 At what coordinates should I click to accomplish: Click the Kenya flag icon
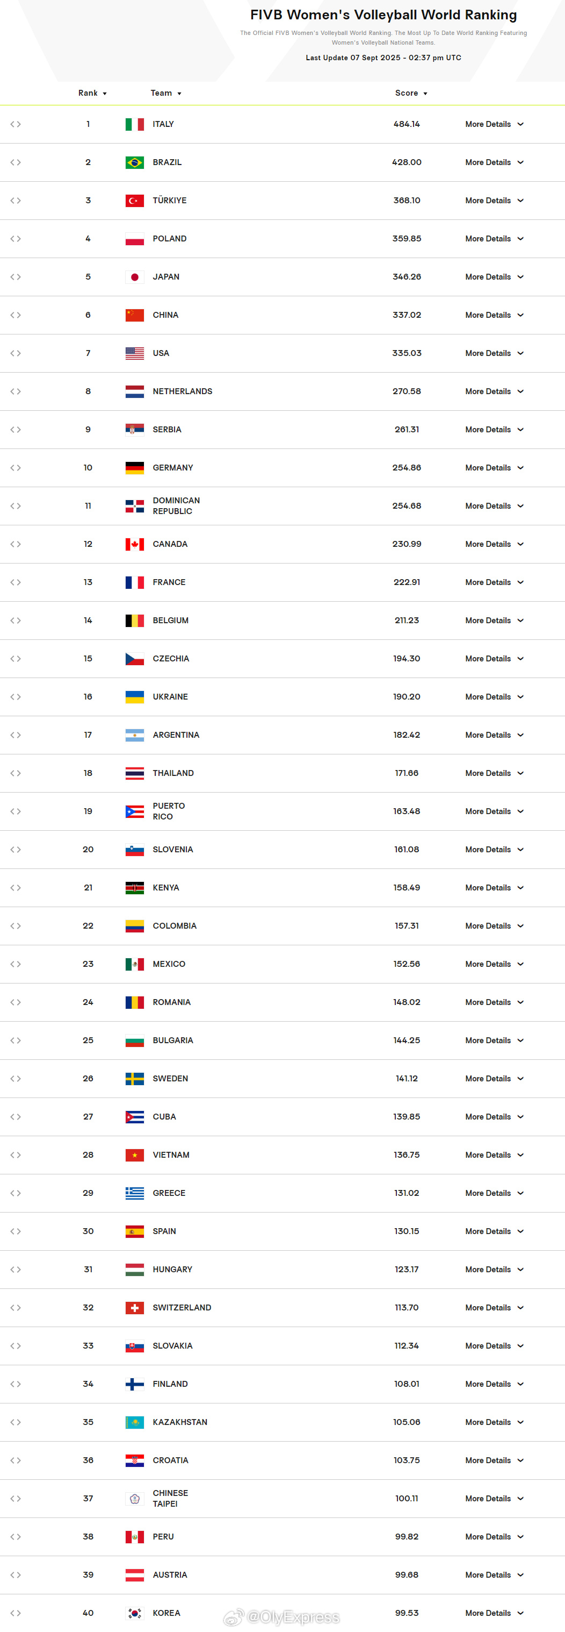pos(134,888)
